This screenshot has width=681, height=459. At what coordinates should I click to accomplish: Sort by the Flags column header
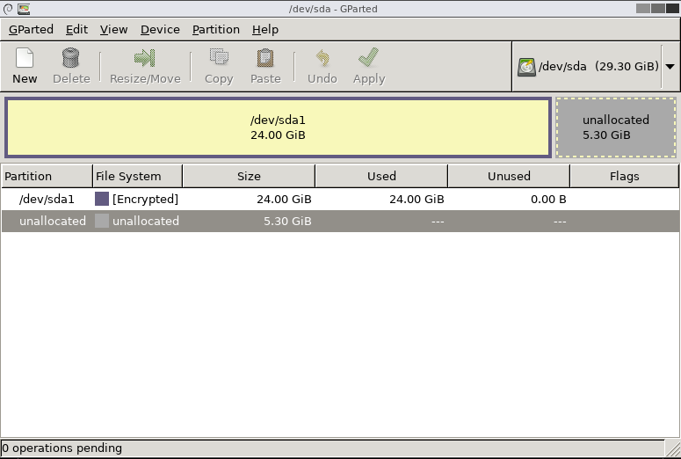[624, 176]
